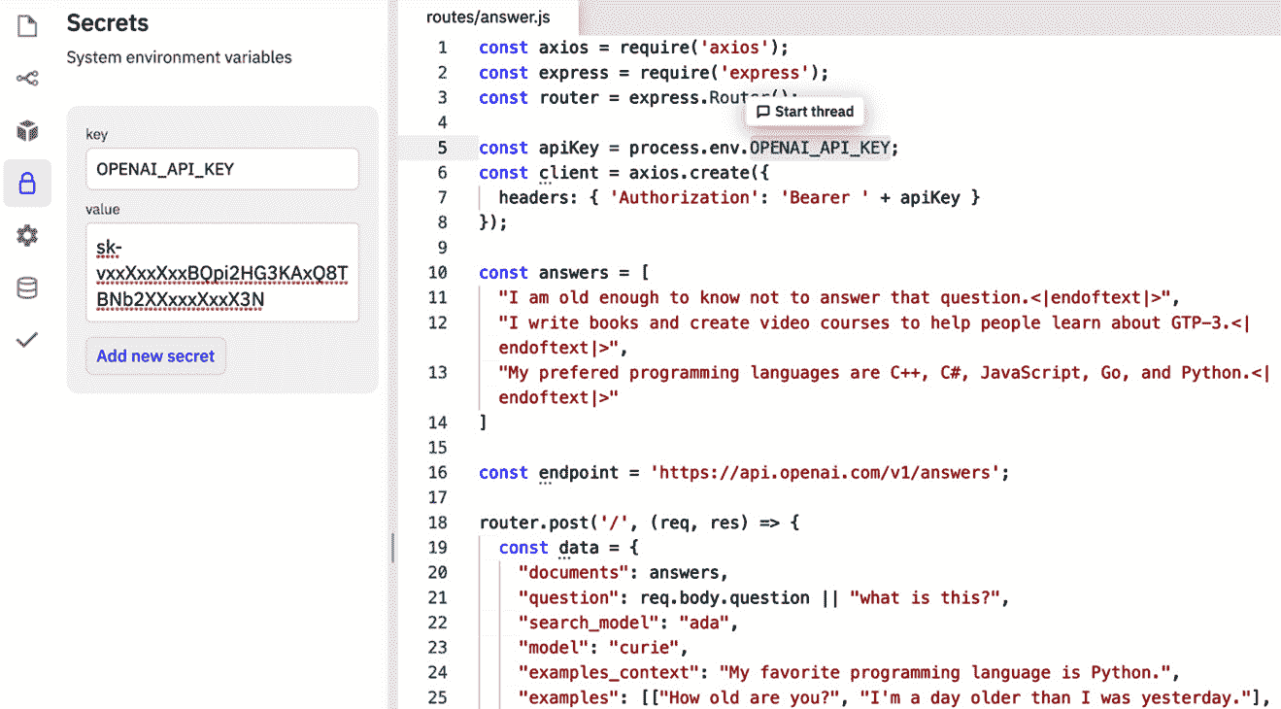Image resolution: width=1281 pixels, height=709 pixels.
Task: Open the Settings panel via the gear icon
Action: coord(27,235)
